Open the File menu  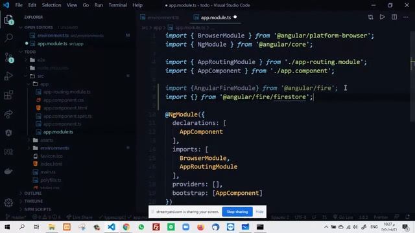pyautogui.click(x=19, y=5)
